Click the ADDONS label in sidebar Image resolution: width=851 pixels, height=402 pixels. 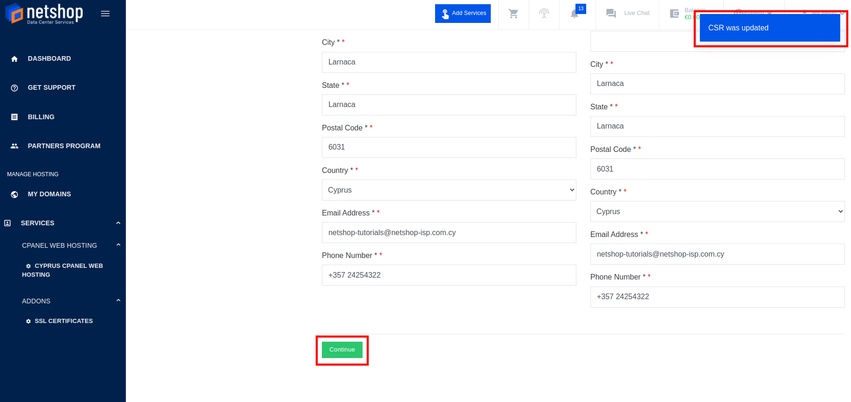(x=36, y=301)
